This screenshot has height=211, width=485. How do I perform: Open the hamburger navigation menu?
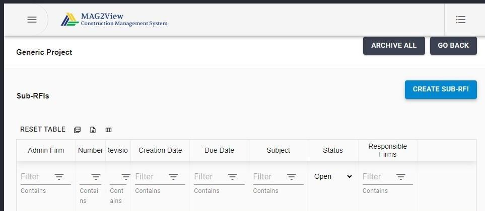coord(32,20)
